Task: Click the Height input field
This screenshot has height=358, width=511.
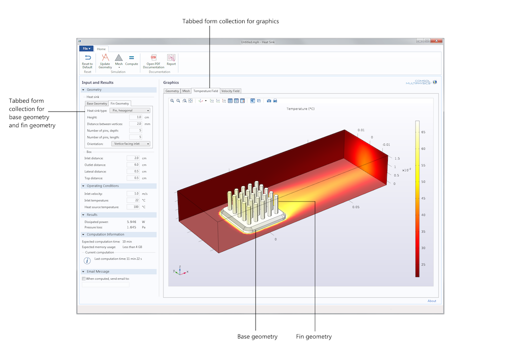Action: click(135, 117)
